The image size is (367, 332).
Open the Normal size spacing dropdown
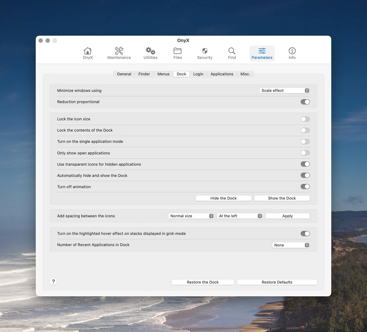tap(191, 216)
